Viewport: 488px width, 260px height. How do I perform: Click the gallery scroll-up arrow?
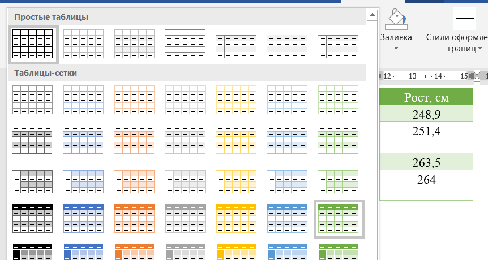coord(372,15)
